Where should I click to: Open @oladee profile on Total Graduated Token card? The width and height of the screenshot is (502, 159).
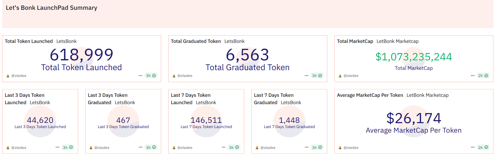pos(185,76)
